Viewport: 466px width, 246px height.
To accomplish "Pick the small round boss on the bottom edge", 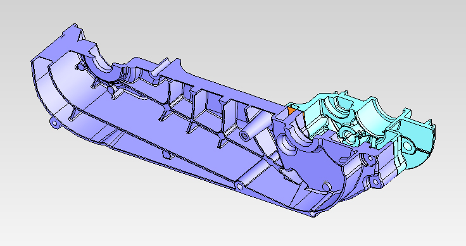I will point(239,186).
